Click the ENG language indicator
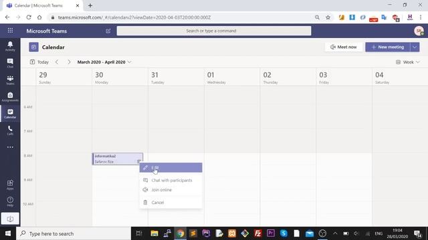 pos(379,233)
